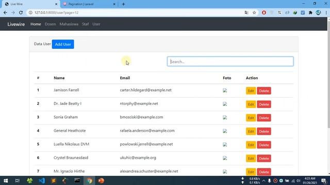Screen dimensions: 330x185
Task: Open the notification center icon
Action: click(x=324, y=180)
